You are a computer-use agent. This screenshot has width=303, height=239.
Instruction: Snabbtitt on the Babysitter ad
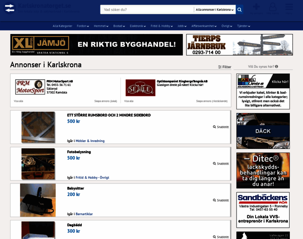[x=221, y=200]
